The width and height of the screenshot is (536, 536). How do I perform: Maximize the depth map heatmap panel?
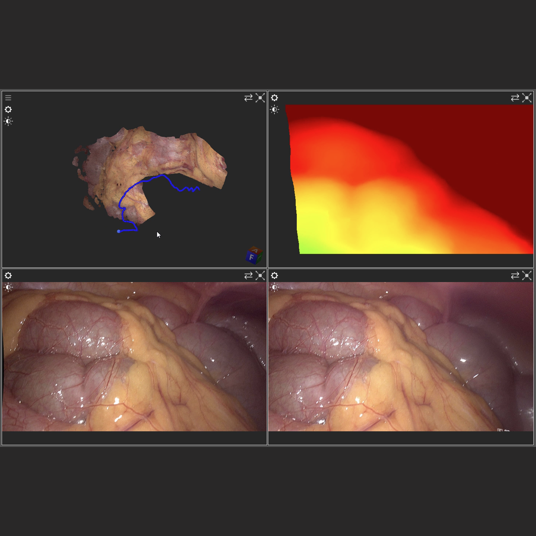(527, 98)
